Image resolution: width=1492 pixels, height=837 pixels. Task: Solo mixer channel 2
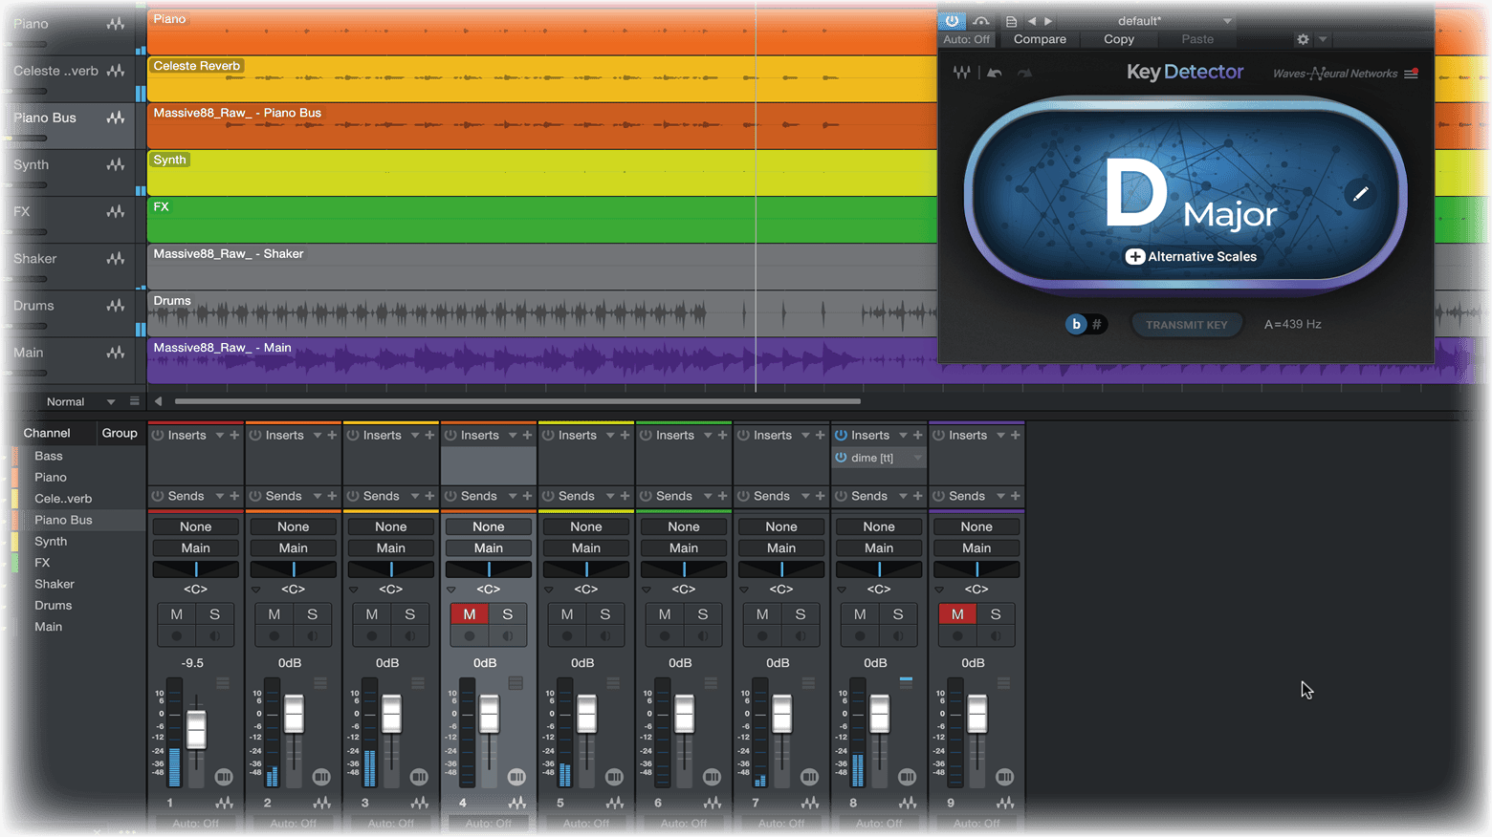click(x=313, y=614)
